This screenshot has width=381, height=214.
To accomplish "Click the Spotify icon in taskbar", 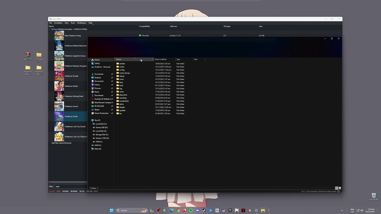I will pyautogui.click(x=191, y=210).
